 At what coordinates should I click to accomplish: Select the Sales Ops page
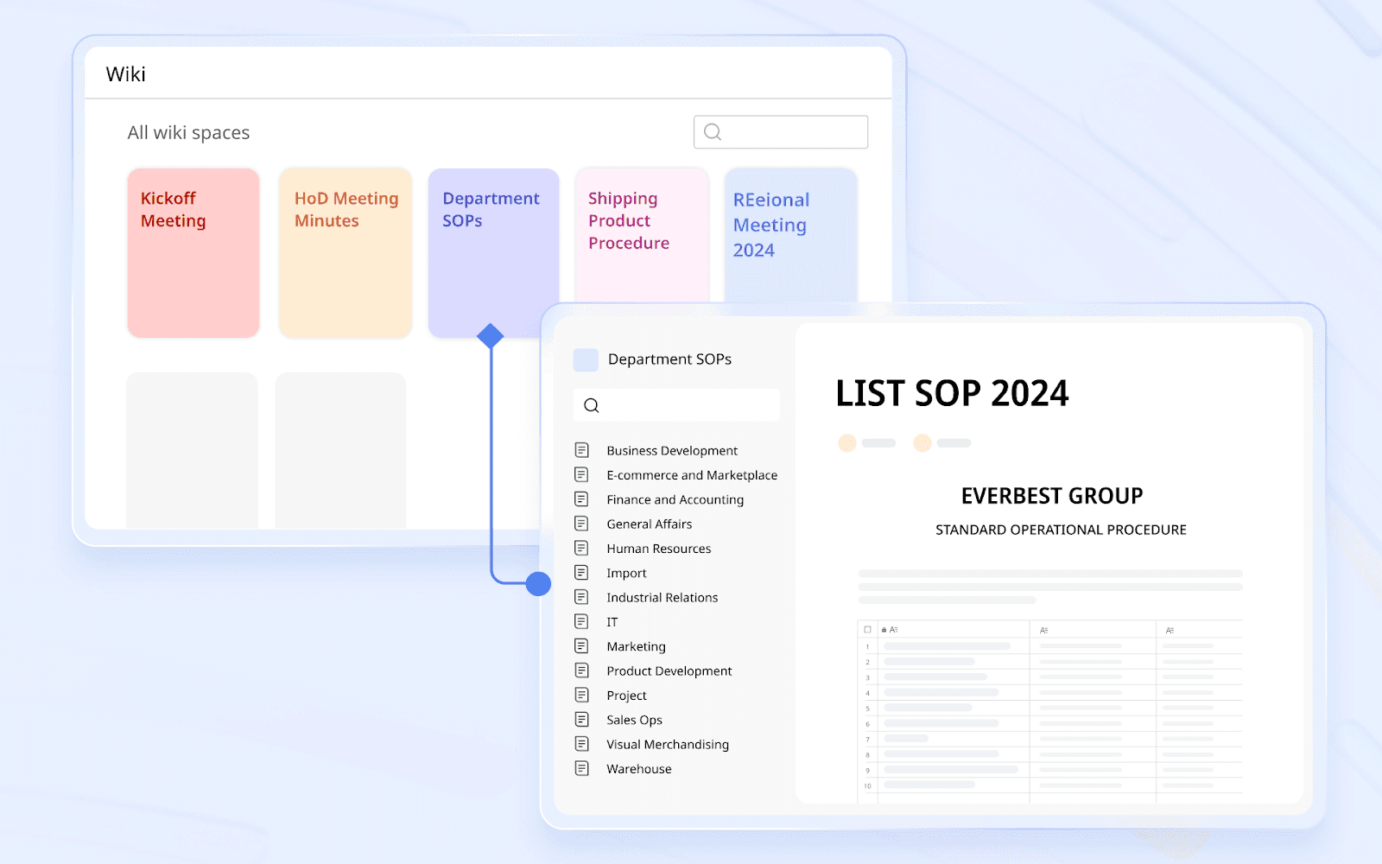[x=633, y=719]
